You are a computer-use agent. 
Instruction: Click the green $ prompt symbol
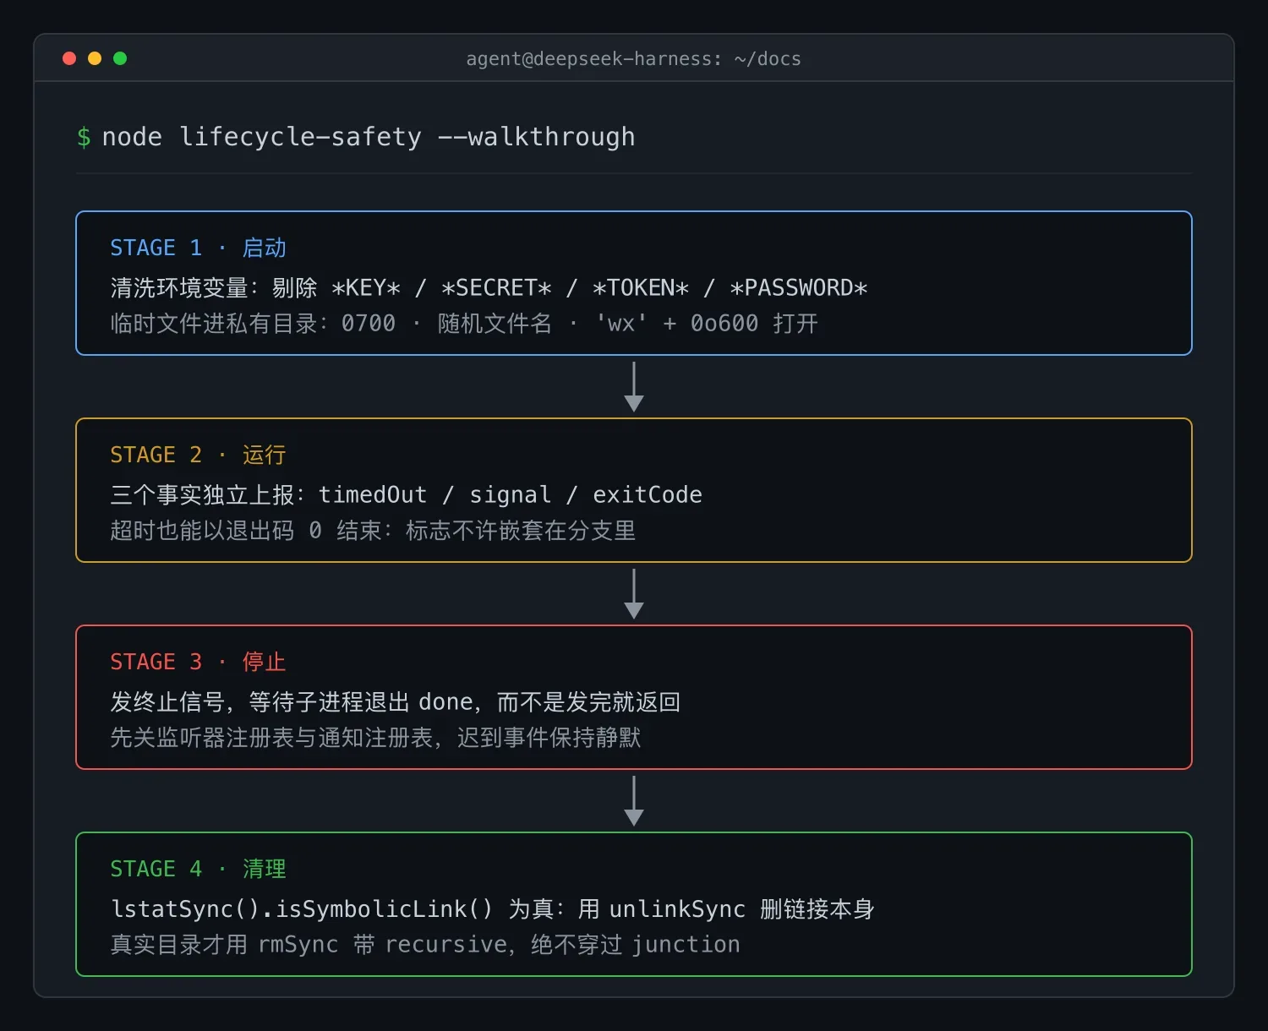click(84, 137)
